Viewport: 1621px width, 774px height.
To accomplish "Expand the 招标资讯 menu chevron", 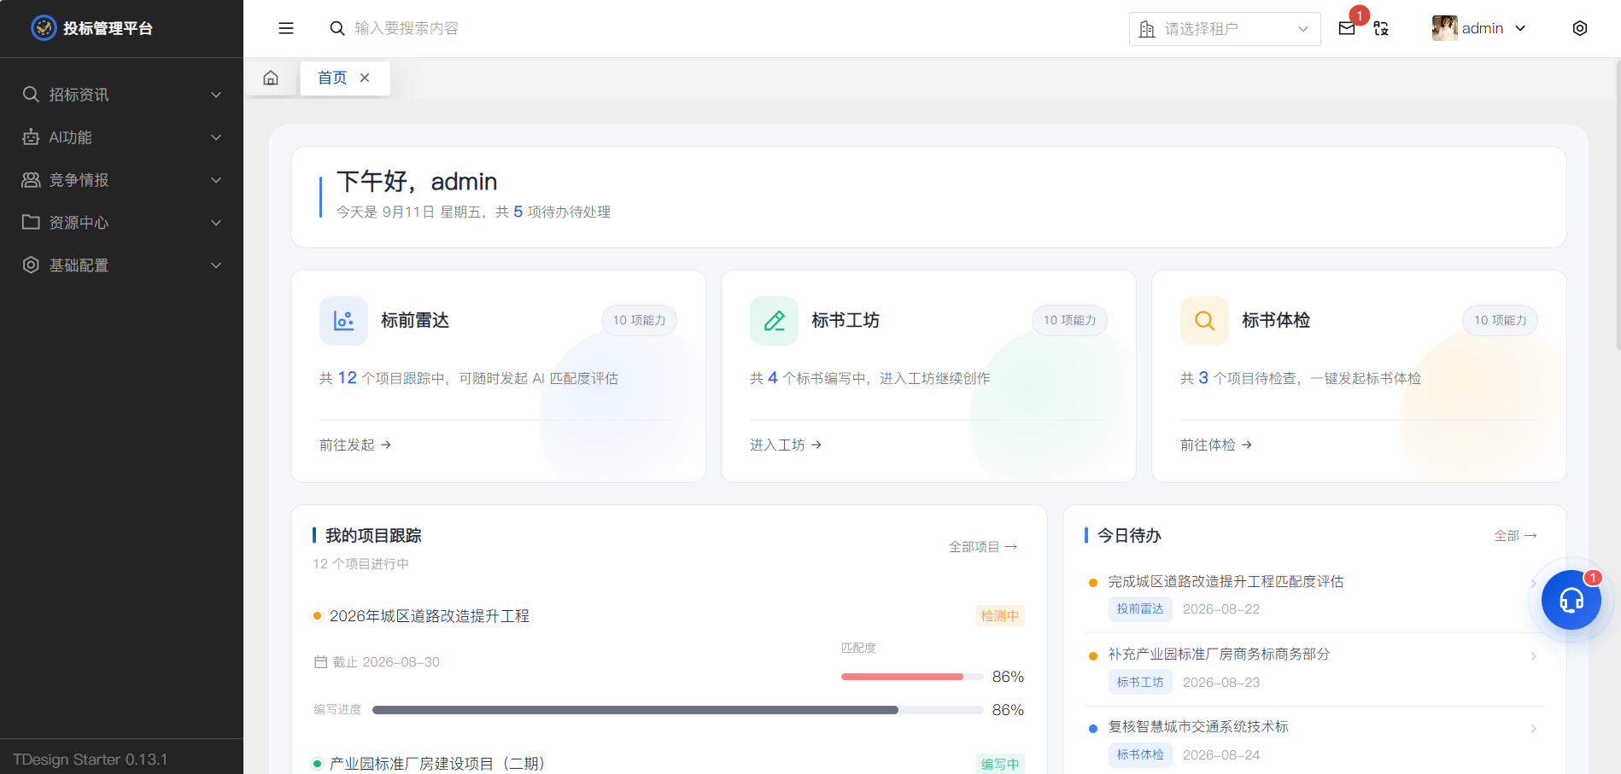I will coord(216,95).
